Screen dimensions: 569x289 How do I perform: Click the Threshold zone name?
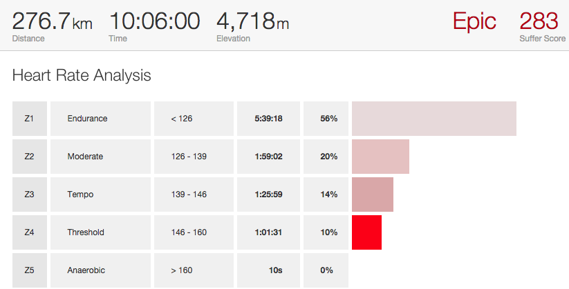(x=86, y=232)
